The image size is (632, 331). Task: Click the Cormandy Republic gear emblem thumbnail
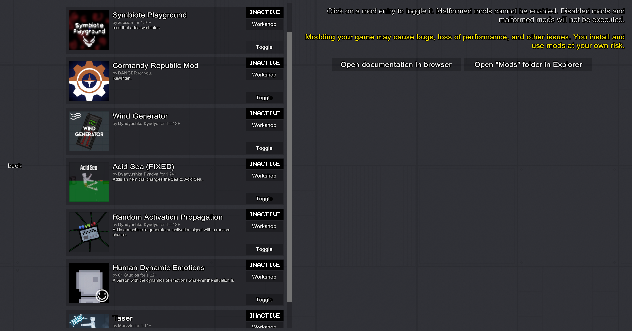tap(89, 81)
